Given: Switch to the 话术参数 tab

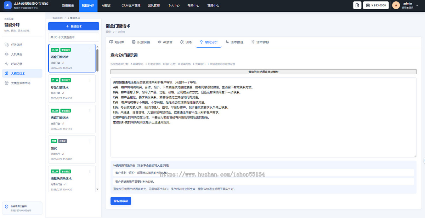Looking at the screenshot, I should [260, 42].
